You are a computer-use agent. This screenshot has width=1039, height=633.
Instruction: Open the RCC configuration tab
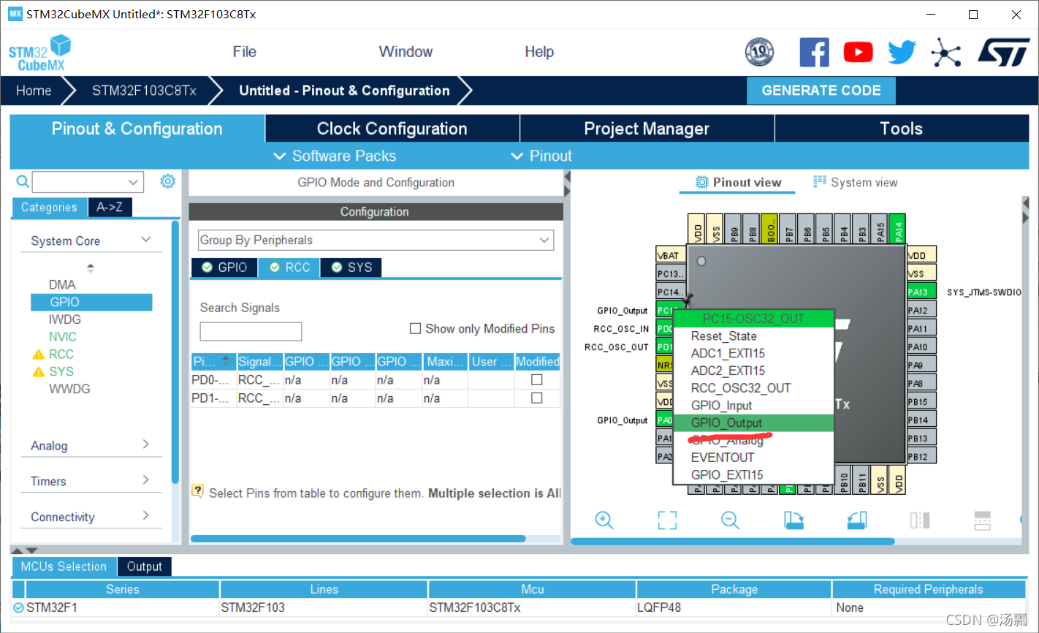coord(289,268)
